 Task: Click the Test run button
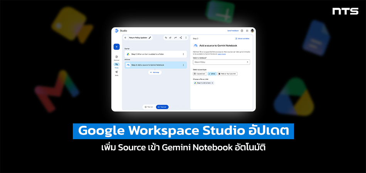(x=149, y=107)
